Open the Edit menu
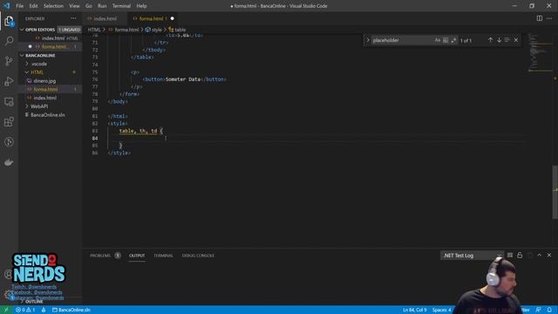558x314 pixels. tap(33, 6)
